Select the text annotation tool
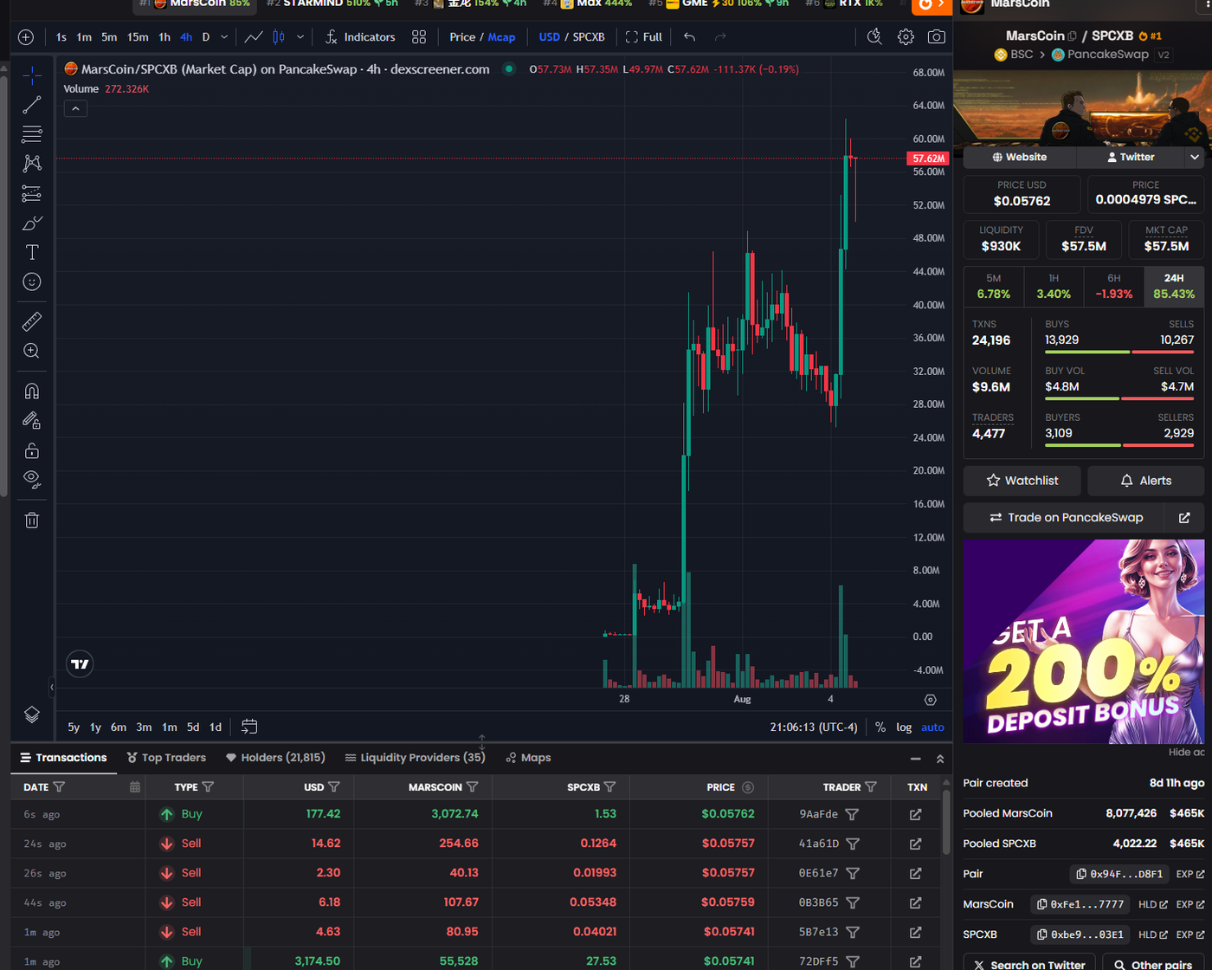Viewport: 1212px width, 970px height. [32, 252]
